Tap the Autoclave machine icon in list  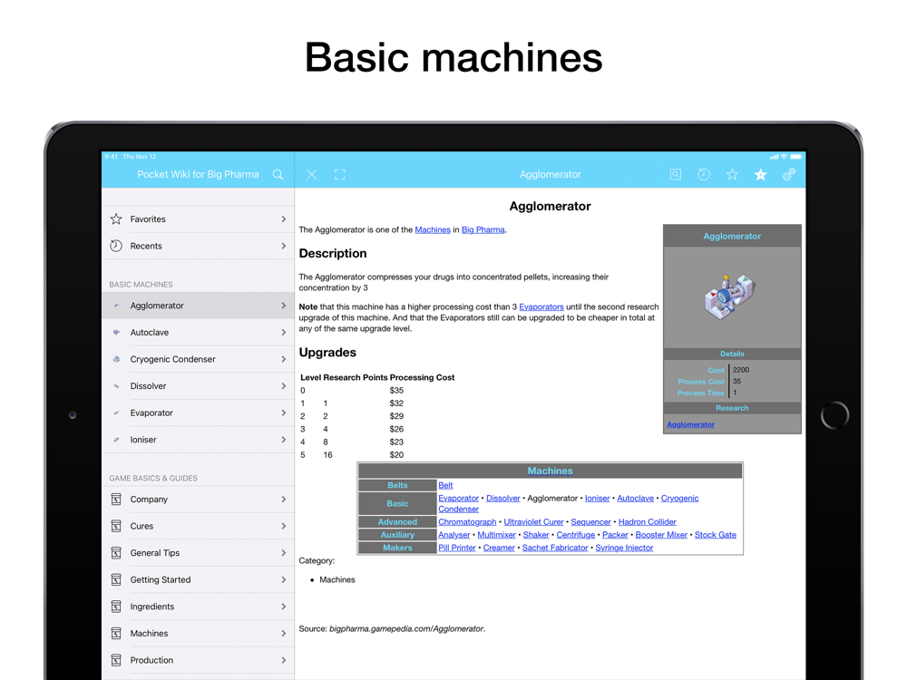tap(116, 333)
